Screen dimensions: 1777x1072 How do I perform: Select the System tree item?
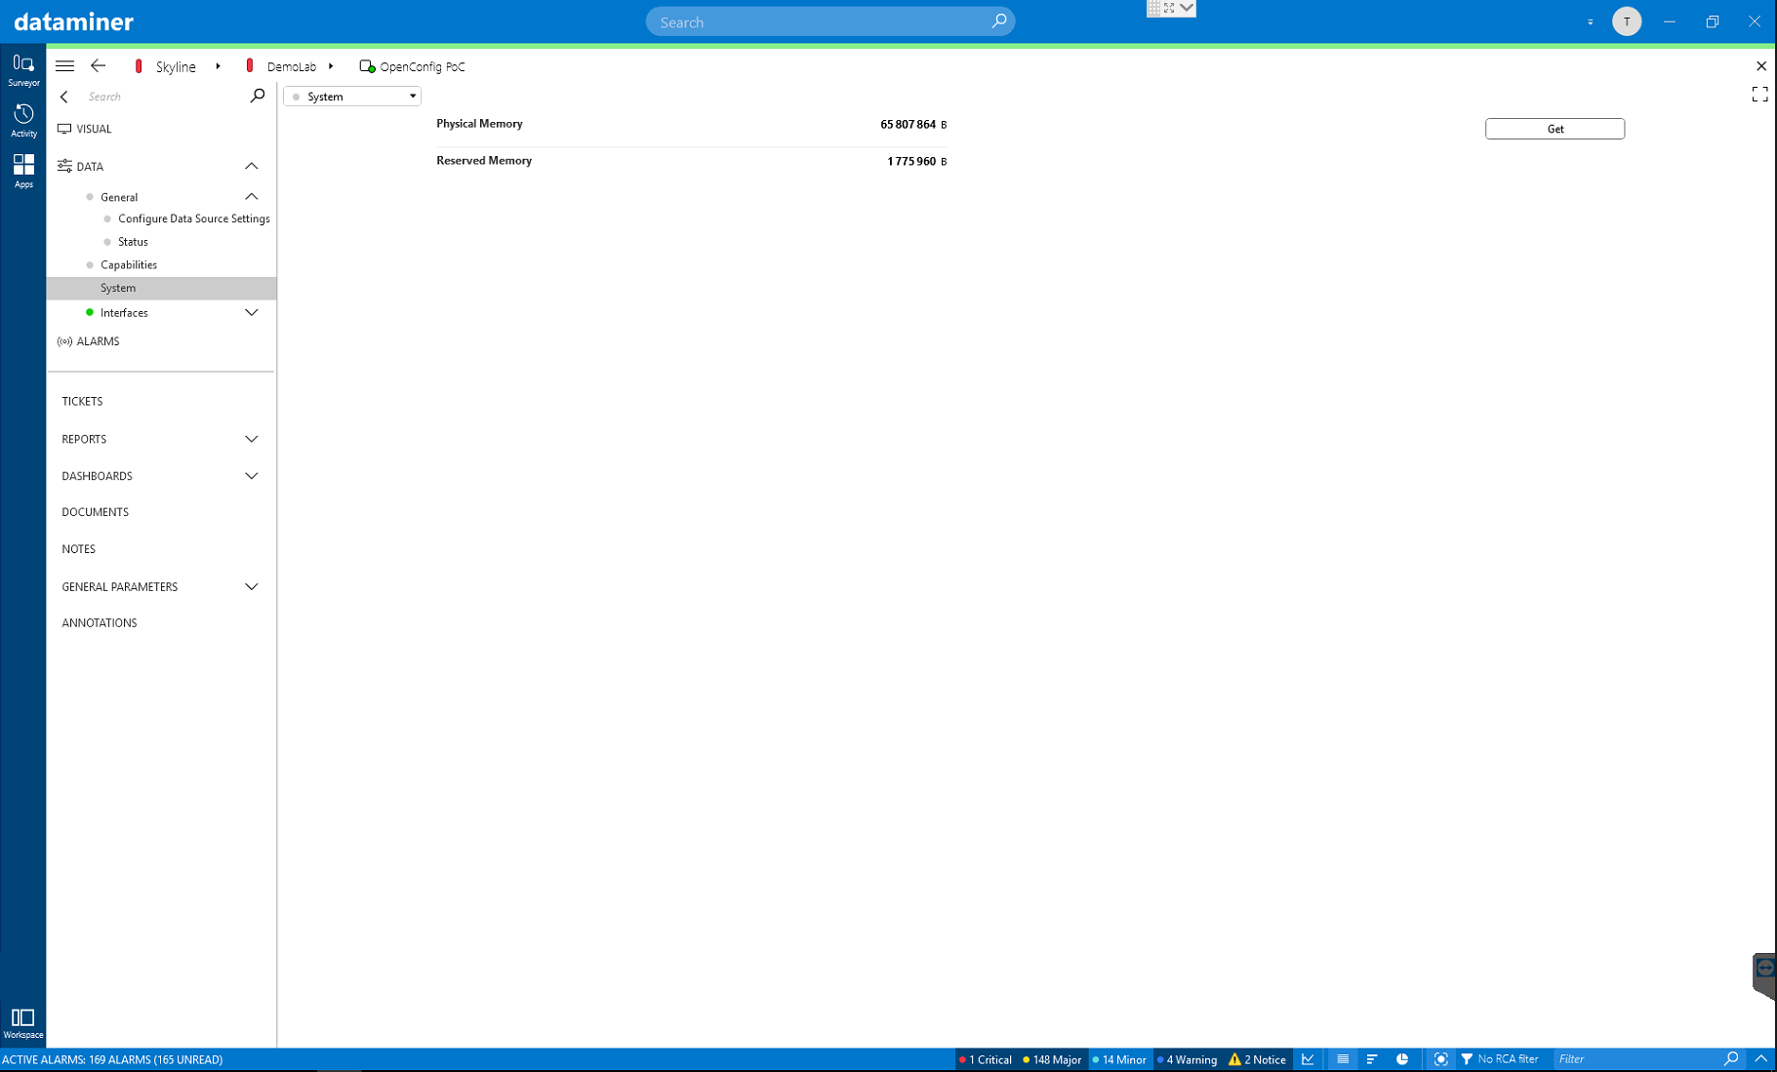tap(162, 288)
